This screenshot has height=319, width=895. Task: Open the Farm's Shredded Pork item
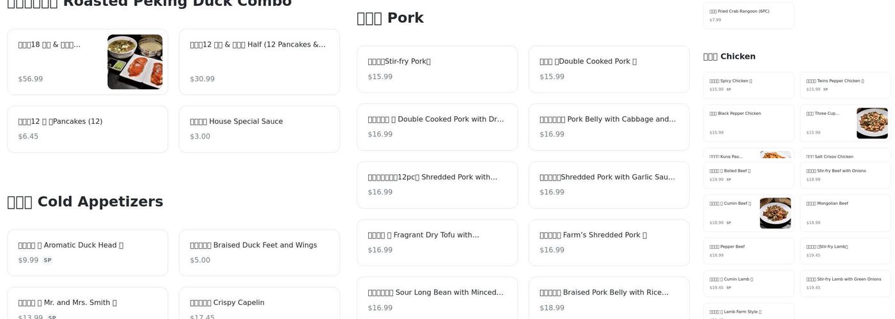609,242
